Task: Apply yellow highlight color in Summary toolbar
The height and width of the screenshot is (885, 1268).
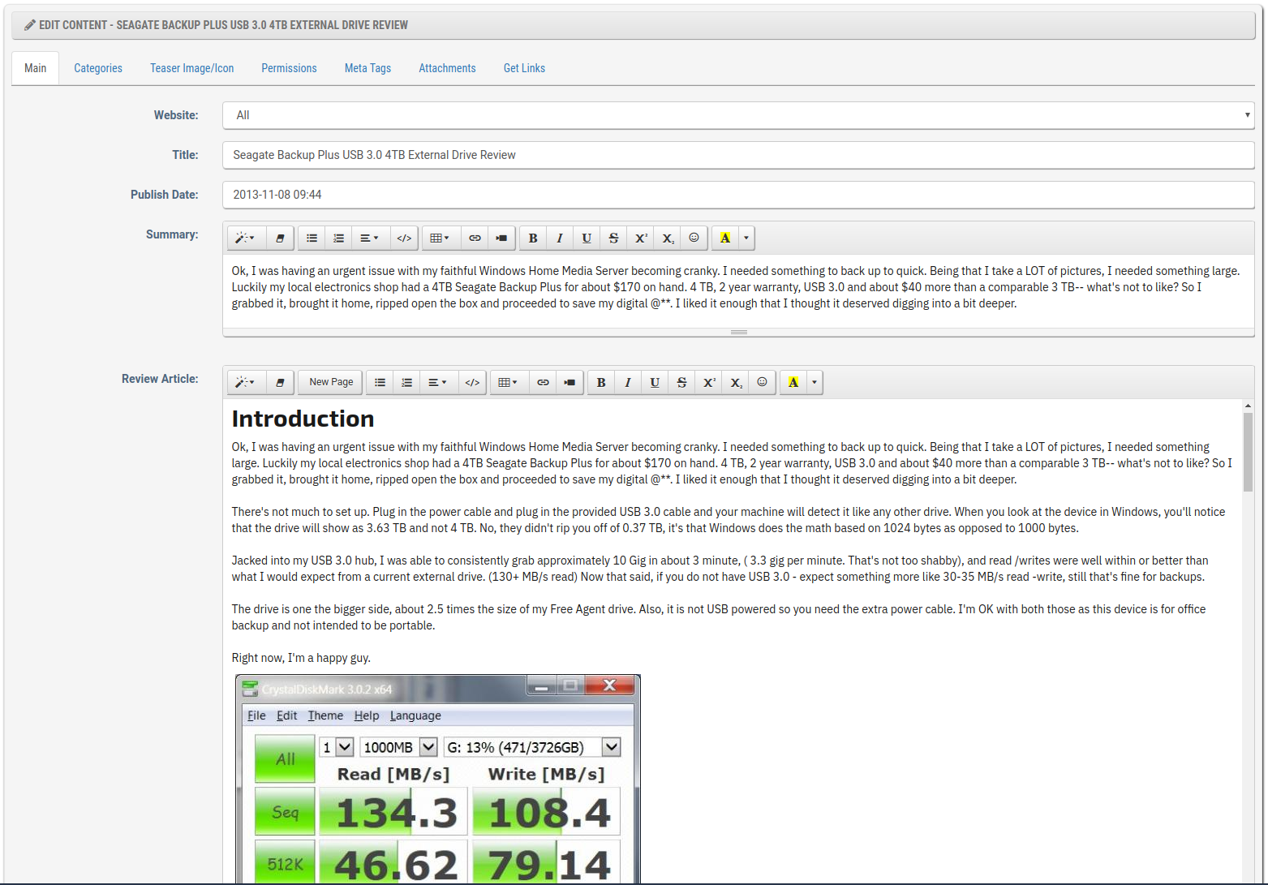Action: [x=725, y=238]
